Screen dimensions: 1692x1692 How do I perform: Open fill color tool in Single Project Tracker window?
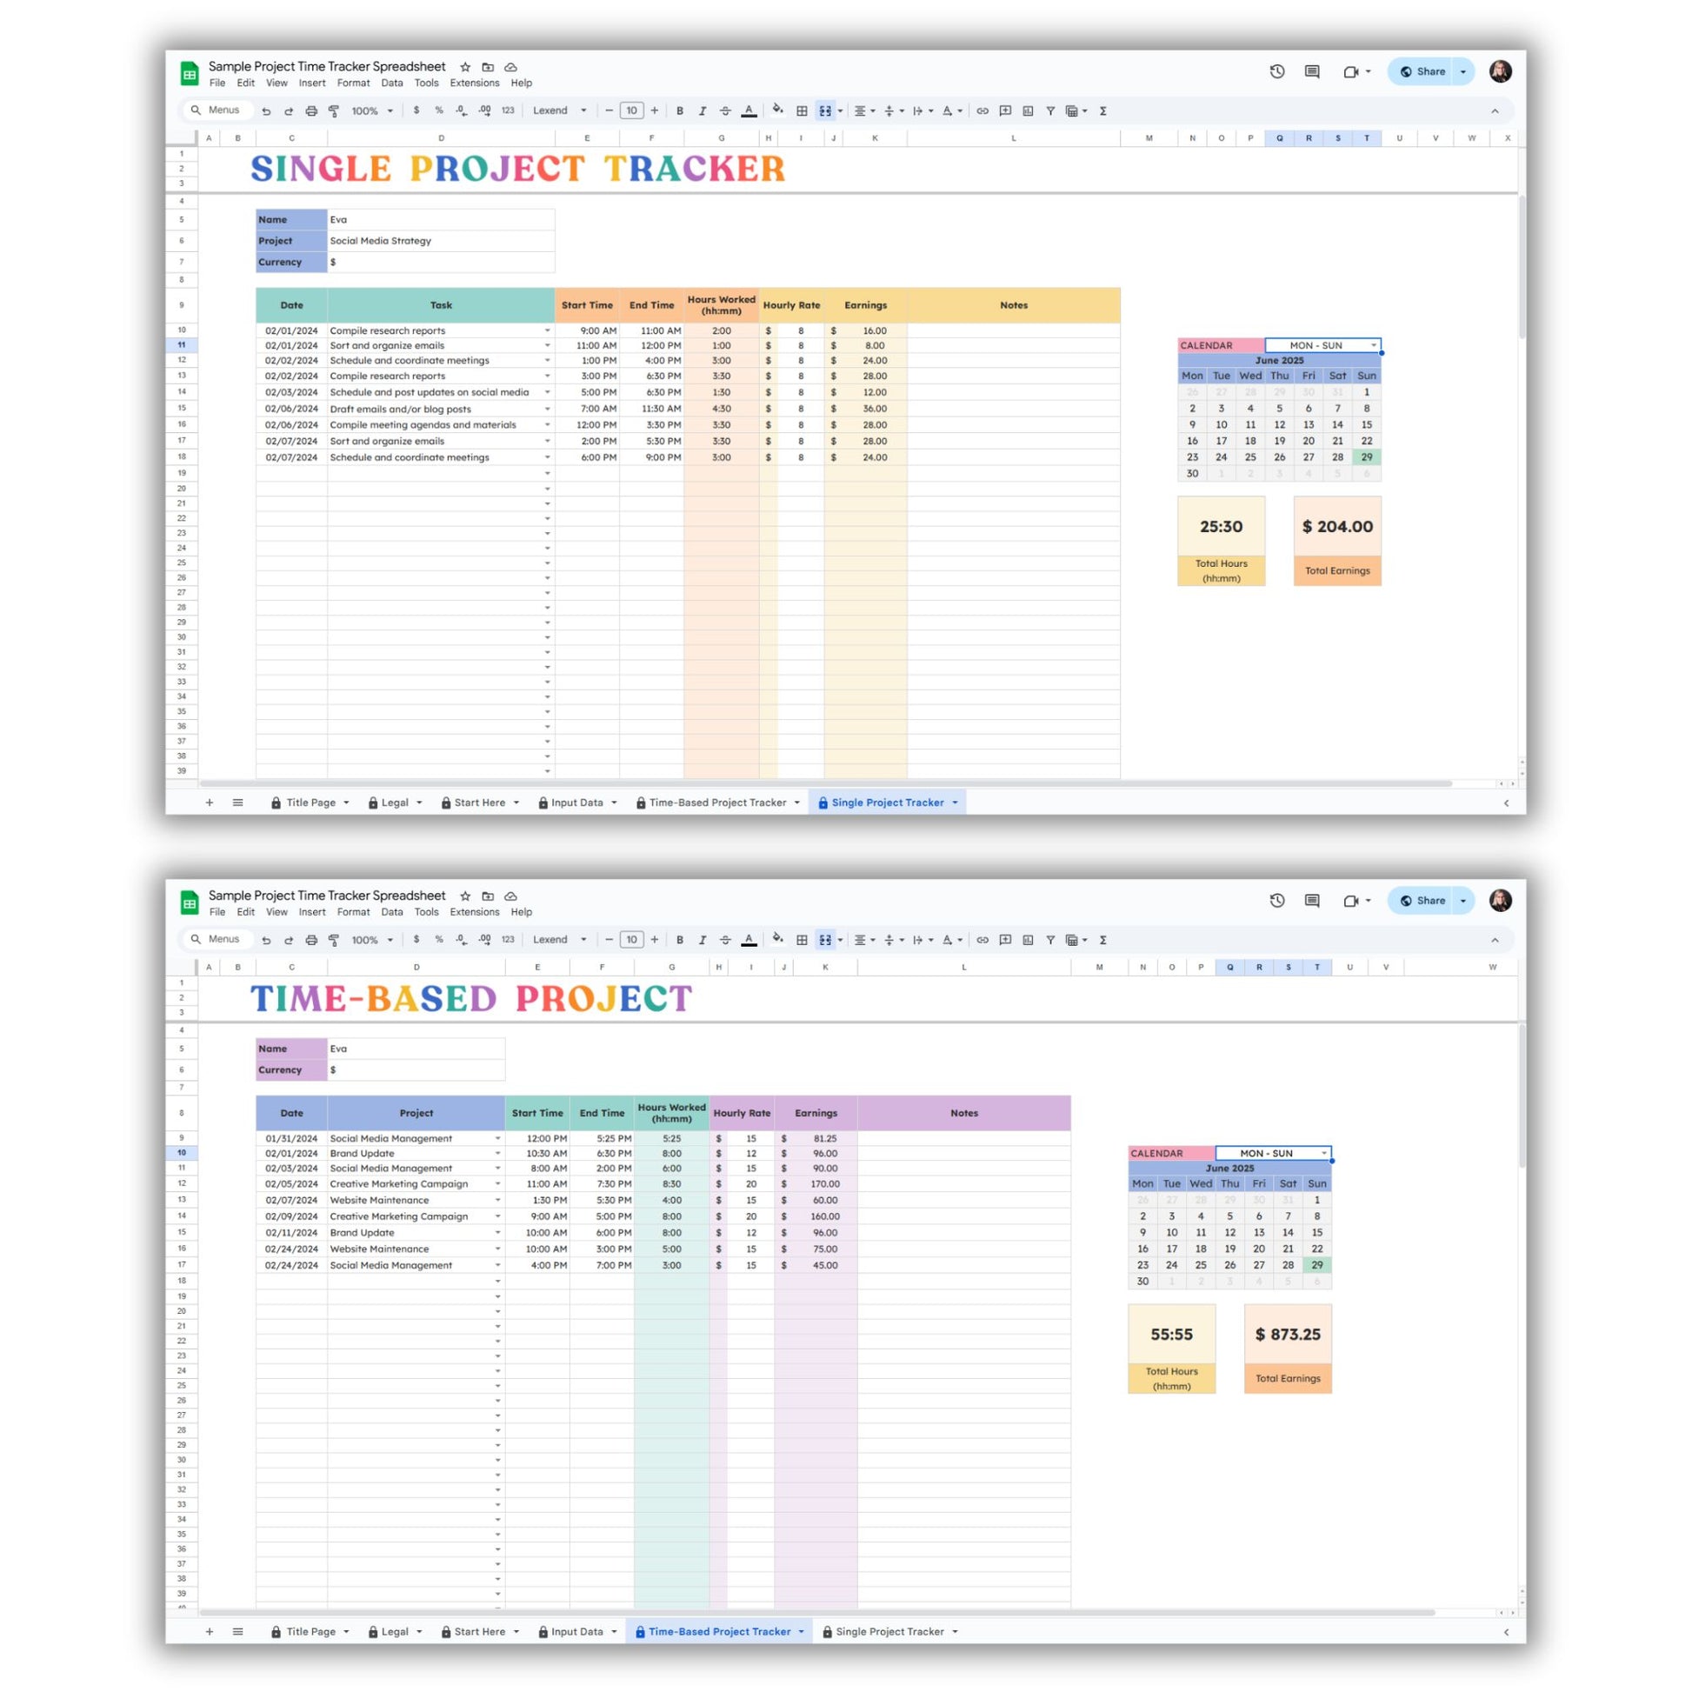point(776,110)
